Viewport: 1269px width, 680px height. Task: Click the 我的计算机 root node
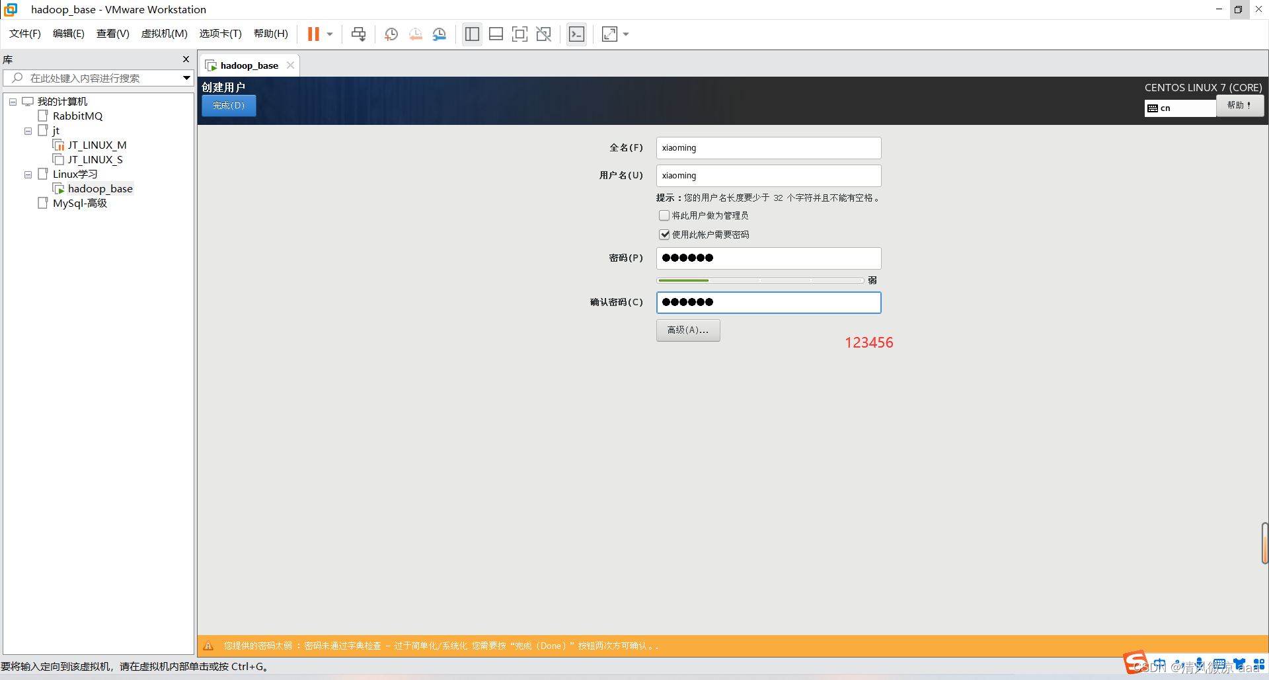point(62,102)
